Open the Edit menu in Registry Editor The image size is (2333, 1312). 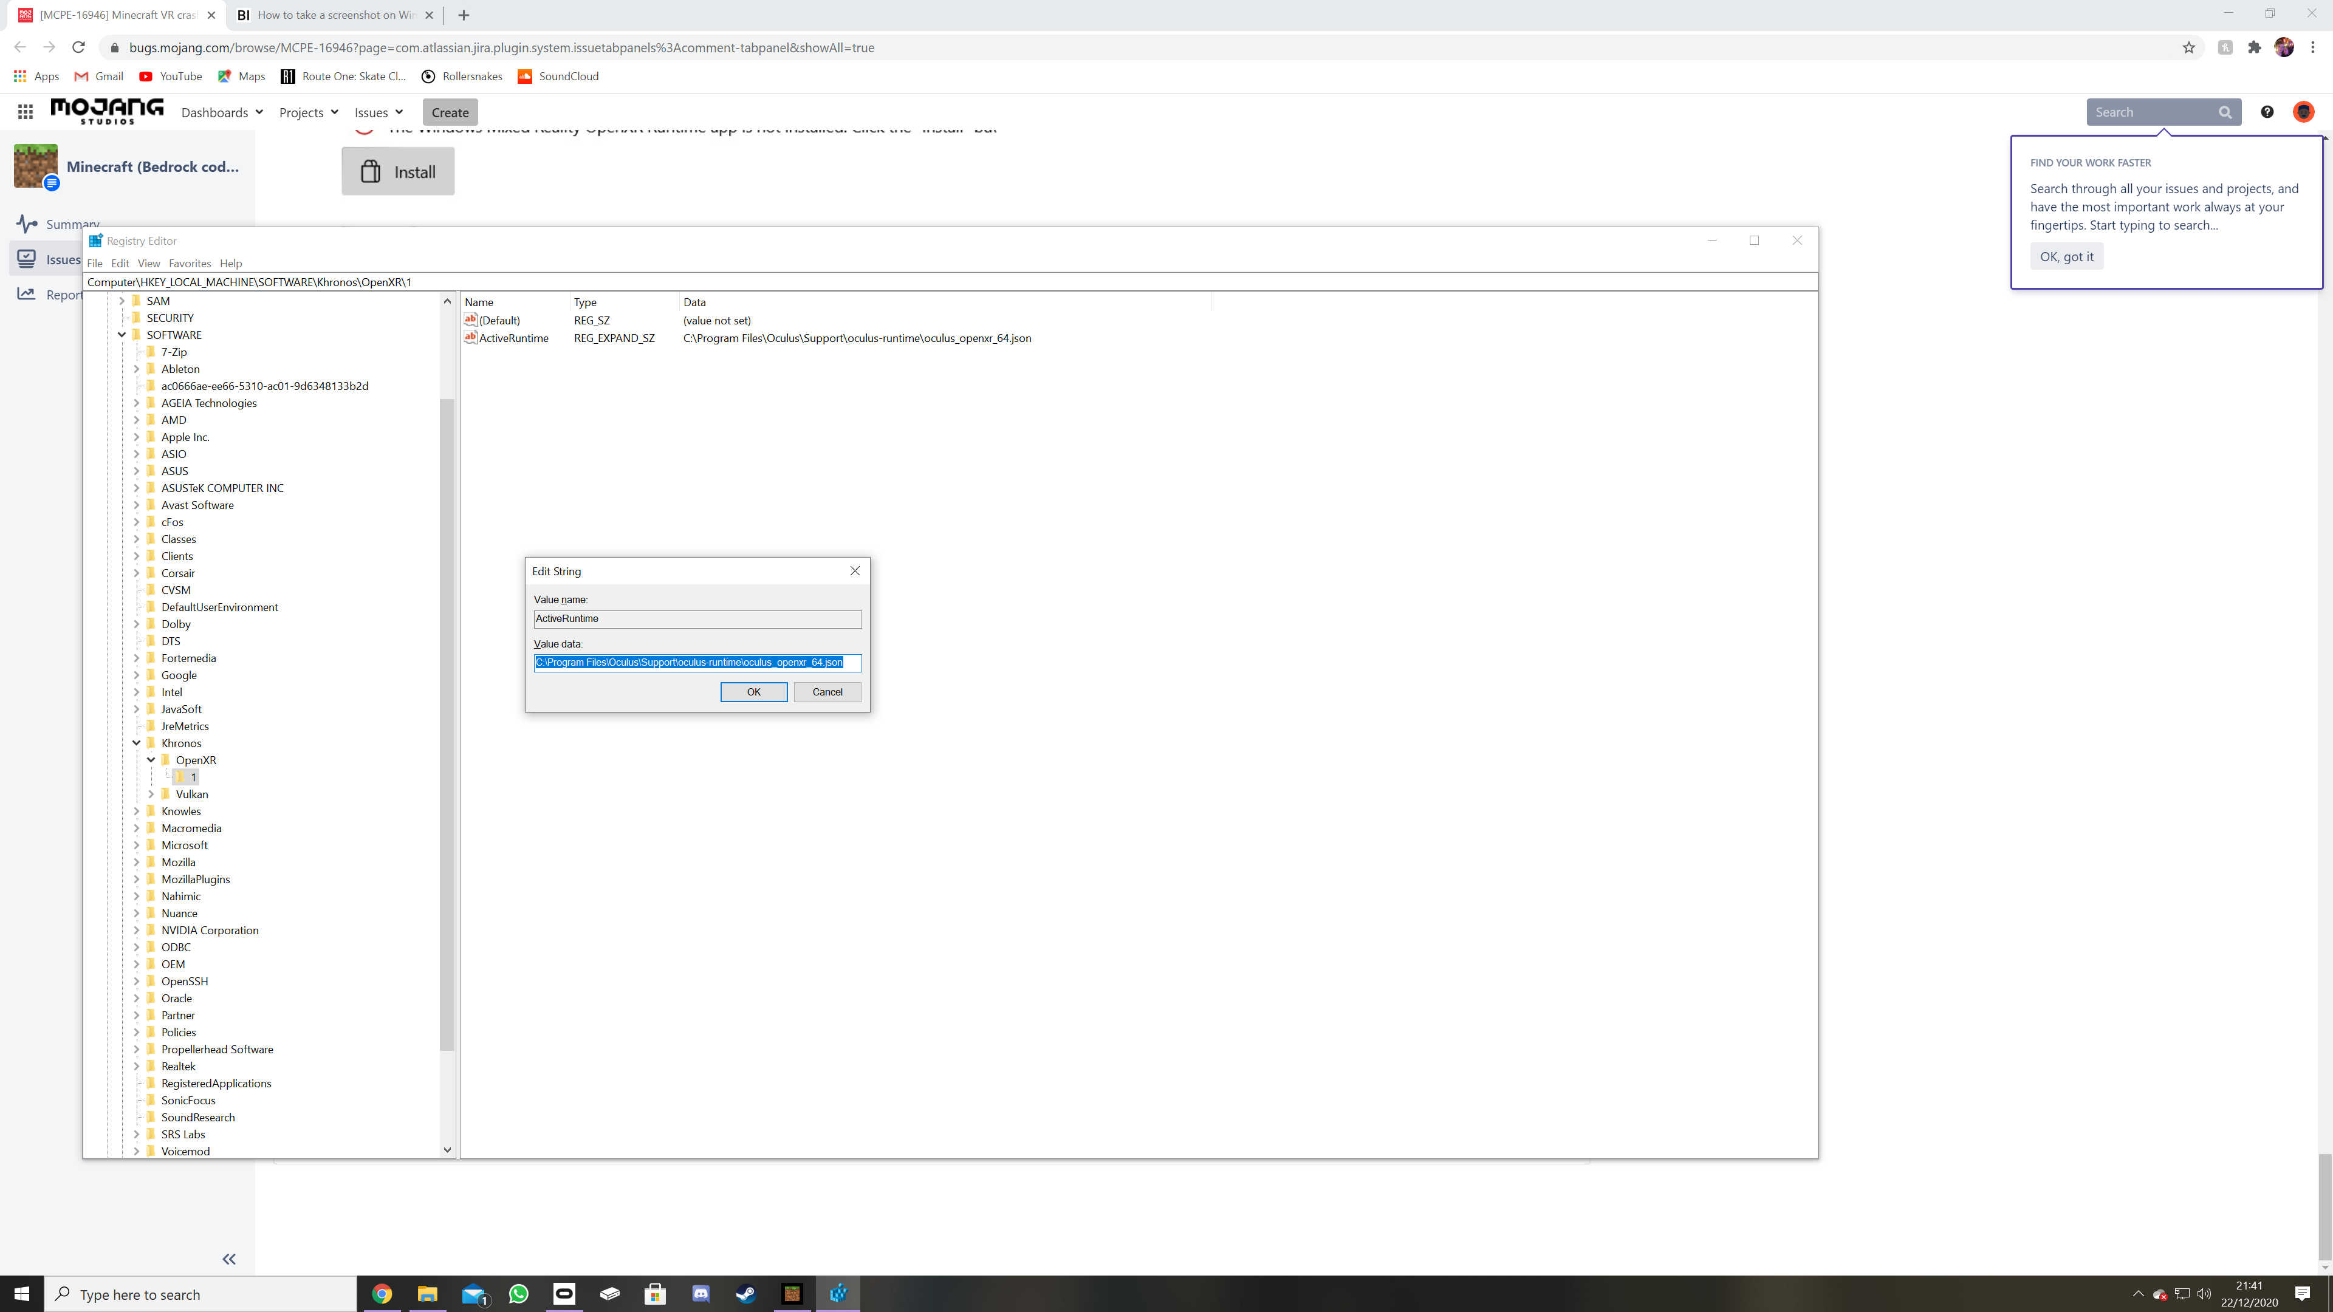[x=120, y=264]
